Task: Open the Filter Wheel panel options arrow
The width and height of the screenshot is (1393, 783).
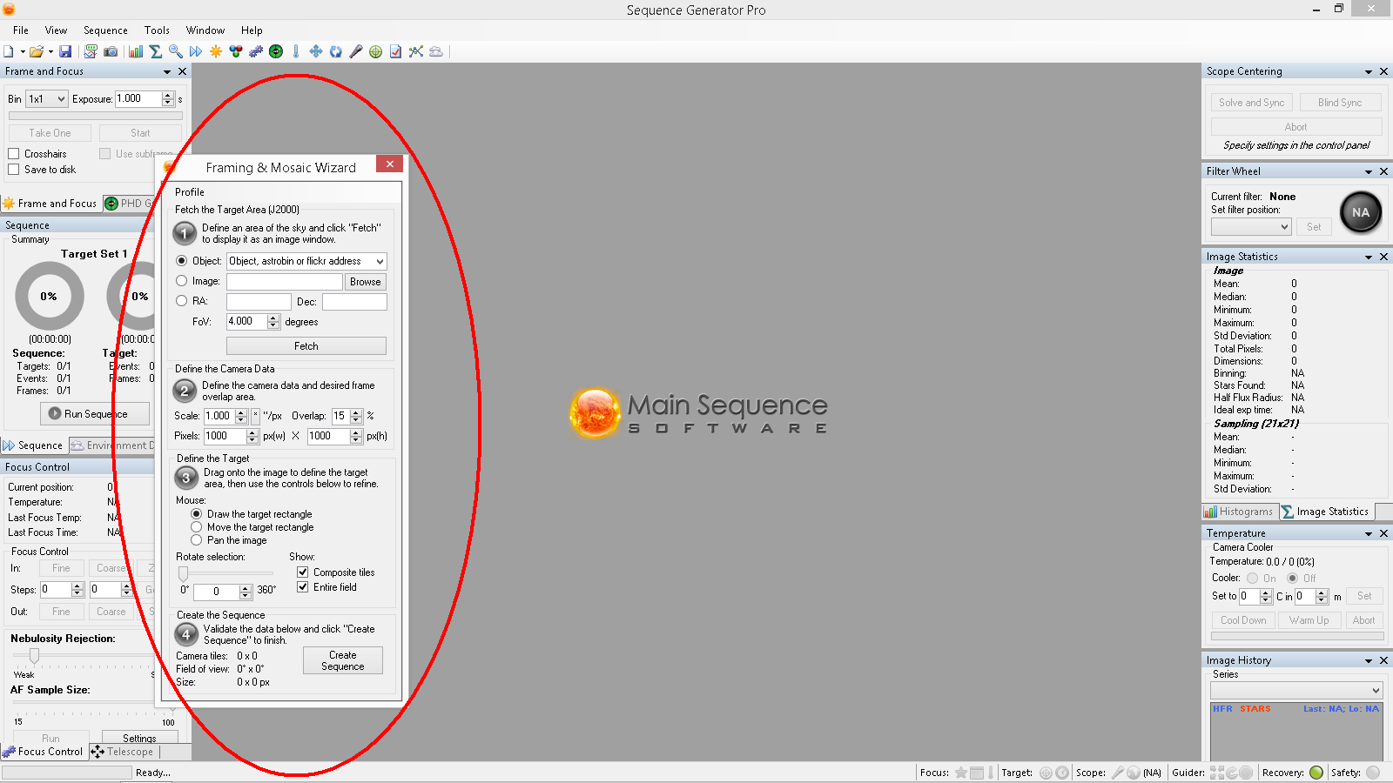Action: (x=1369, y=172)
